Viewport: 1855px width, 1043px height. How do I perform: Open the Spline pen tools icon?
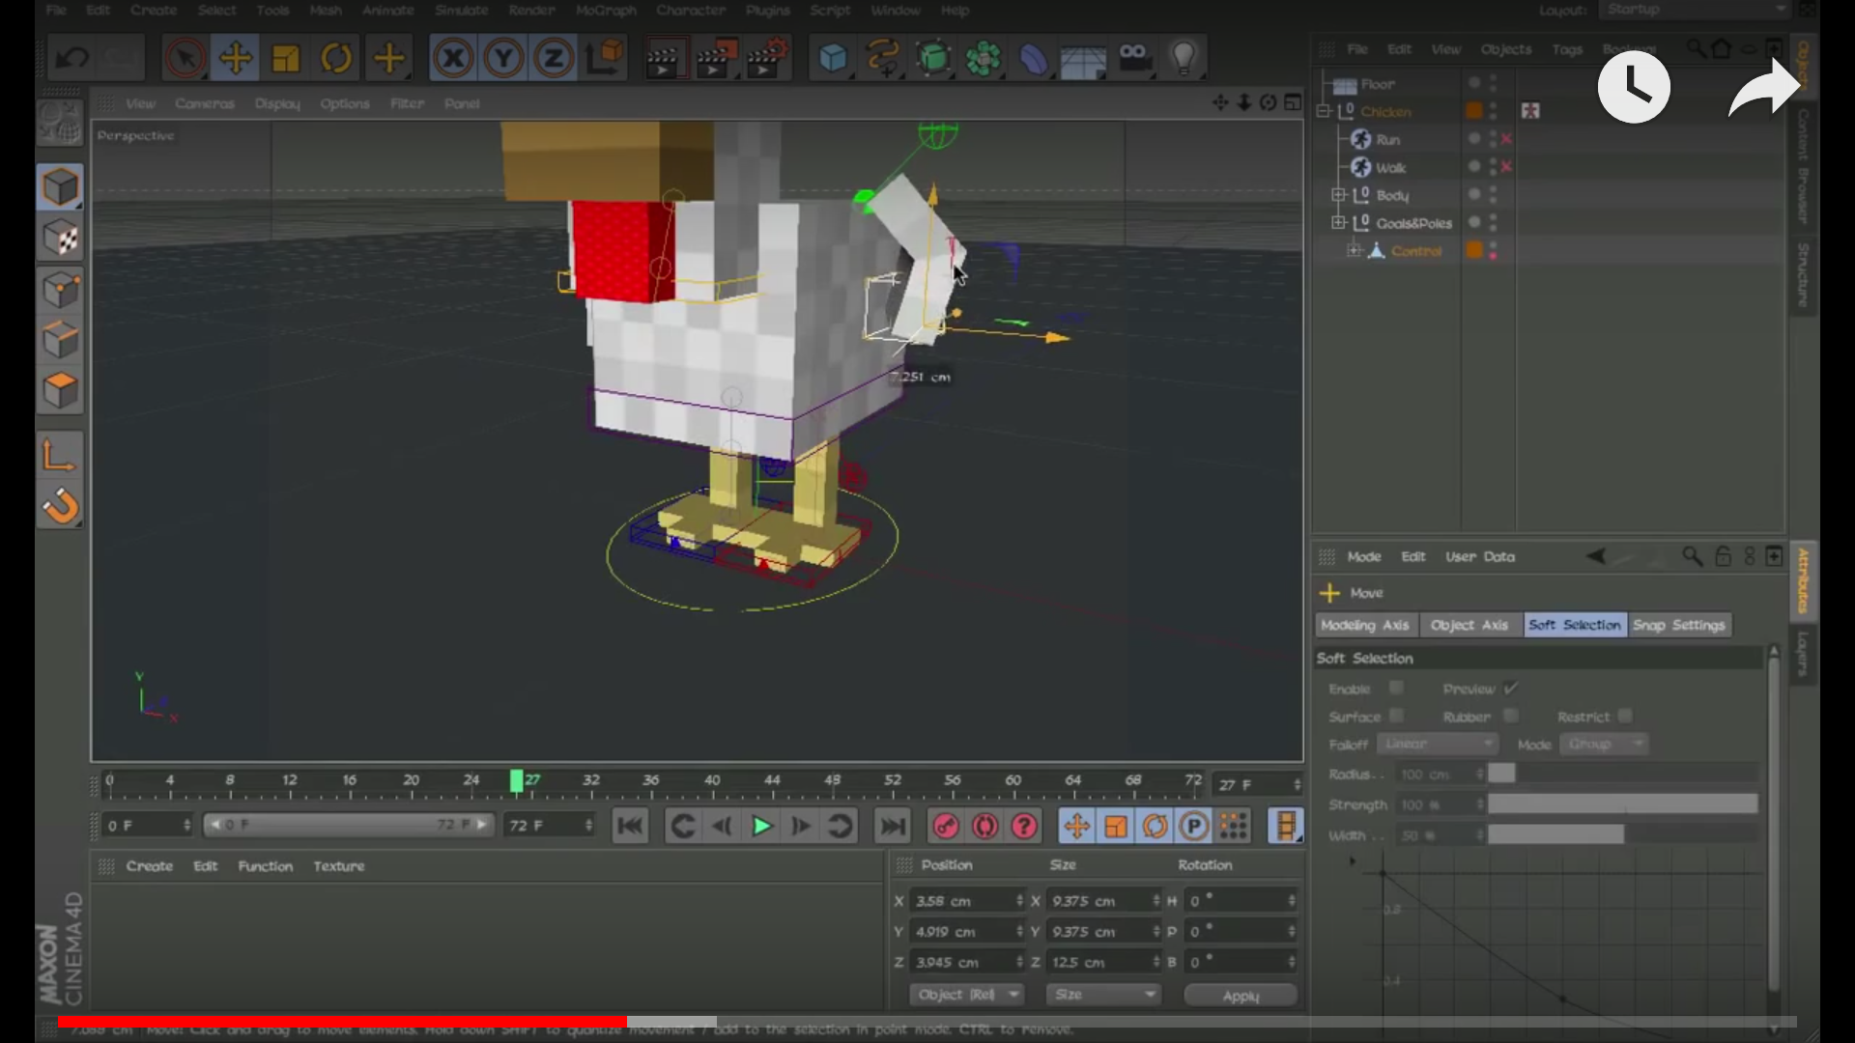[883, 59]
